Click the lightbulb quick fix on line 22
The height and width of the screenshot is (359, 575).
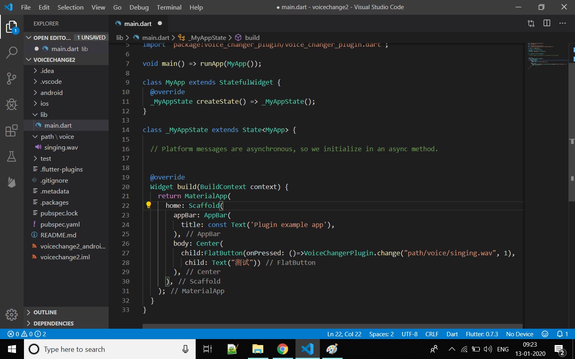point(149,205)
